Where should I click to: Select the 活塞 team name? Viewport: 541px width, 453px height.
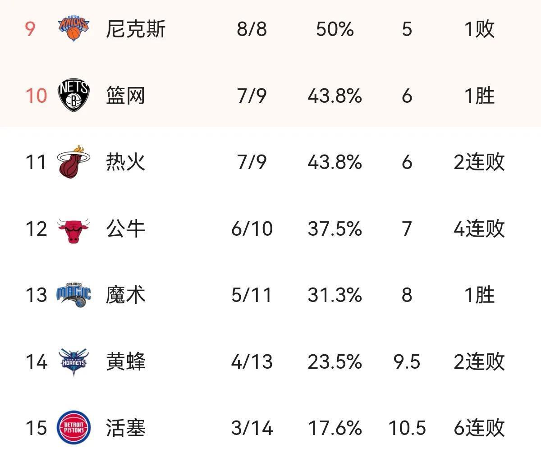pyautogui.click(x=126, y=428)
